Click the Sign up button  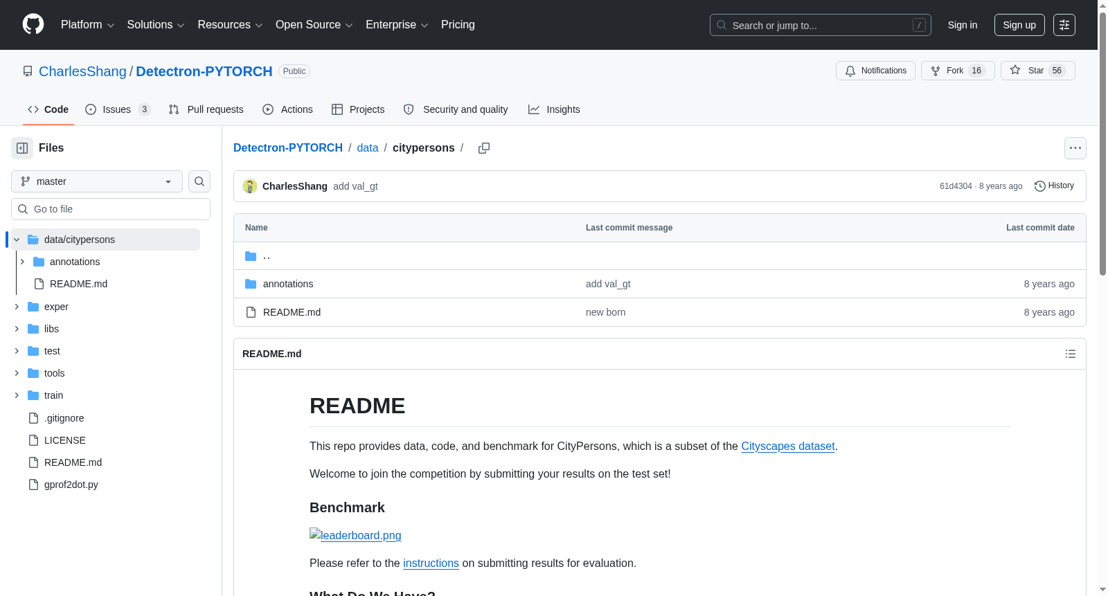pos(1019,25)
